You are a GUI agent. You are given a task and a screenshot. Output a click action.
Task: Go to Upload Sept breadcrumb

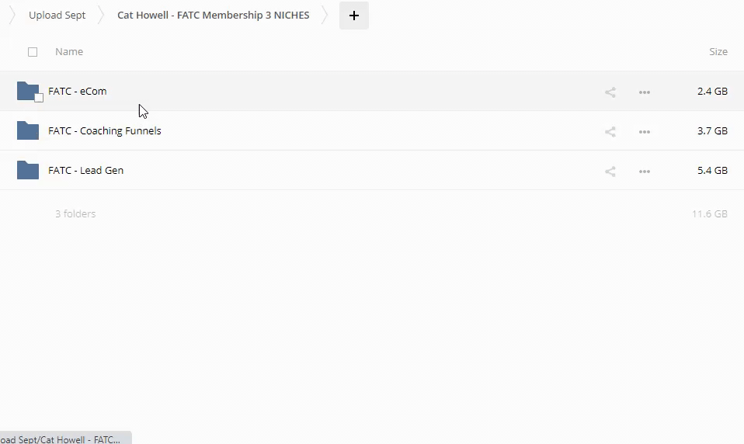tap(57, 16)
